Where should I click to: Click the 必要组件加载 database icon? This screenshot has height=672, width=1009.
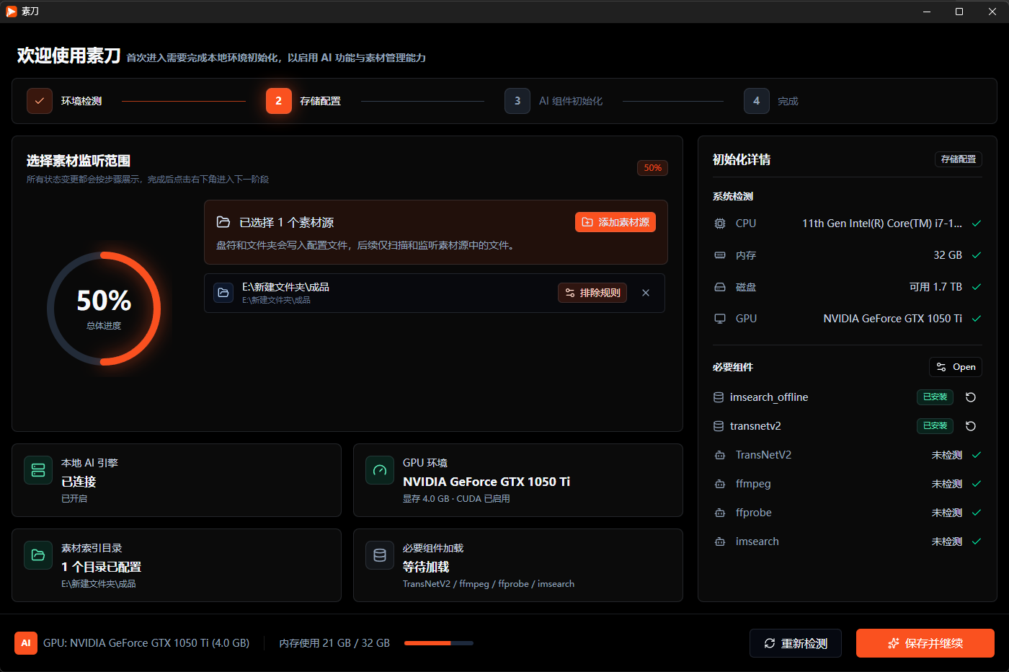[380, 555]
